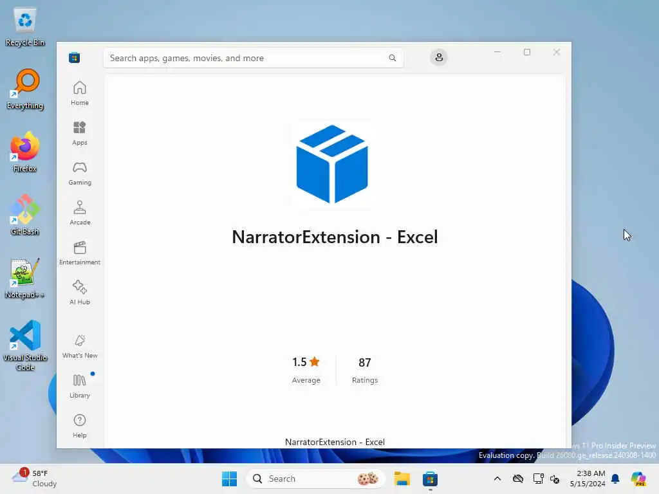This screenshot has width=659, height=494.
Task: Click the Microsoft Store logo icon
Action: (75, 58)
